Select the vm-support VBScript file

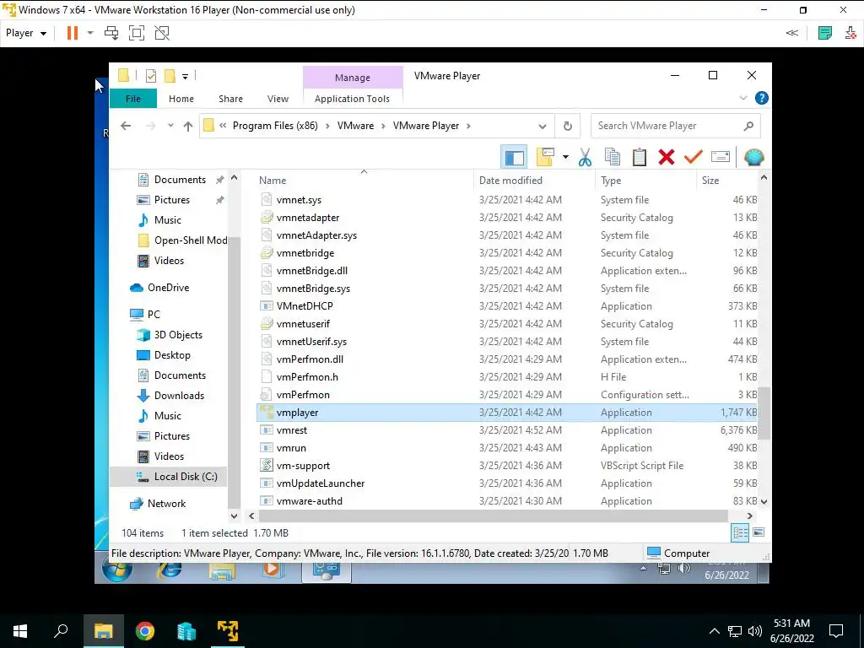[507, 466]
